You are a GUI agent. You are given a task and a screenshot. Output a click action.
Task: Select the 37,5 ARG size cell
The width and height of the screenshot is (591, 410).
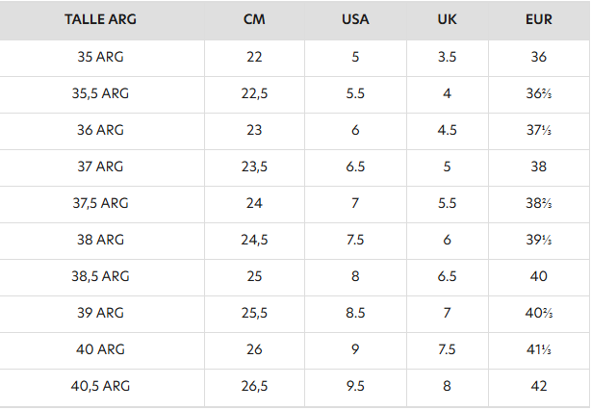point(100,203)
